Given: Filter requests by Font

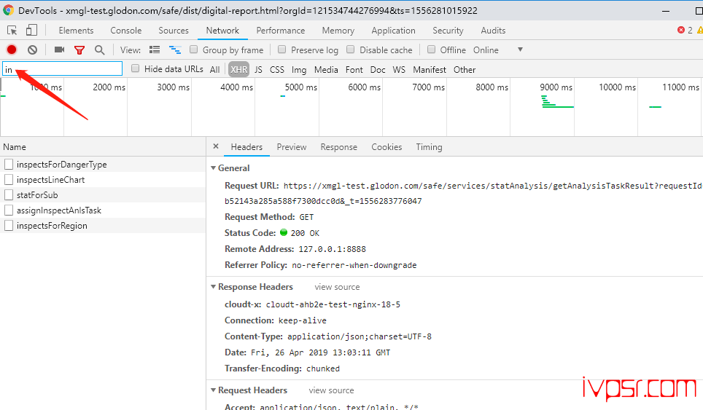Looking at the screenshot, I should coord(354,69).
